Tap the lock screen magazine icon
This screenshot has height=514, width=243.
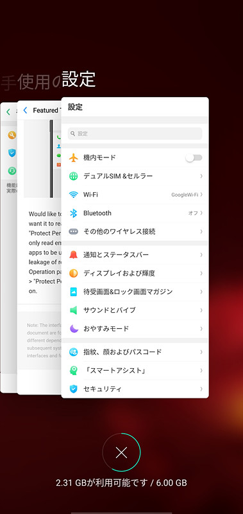pos(74,292)
